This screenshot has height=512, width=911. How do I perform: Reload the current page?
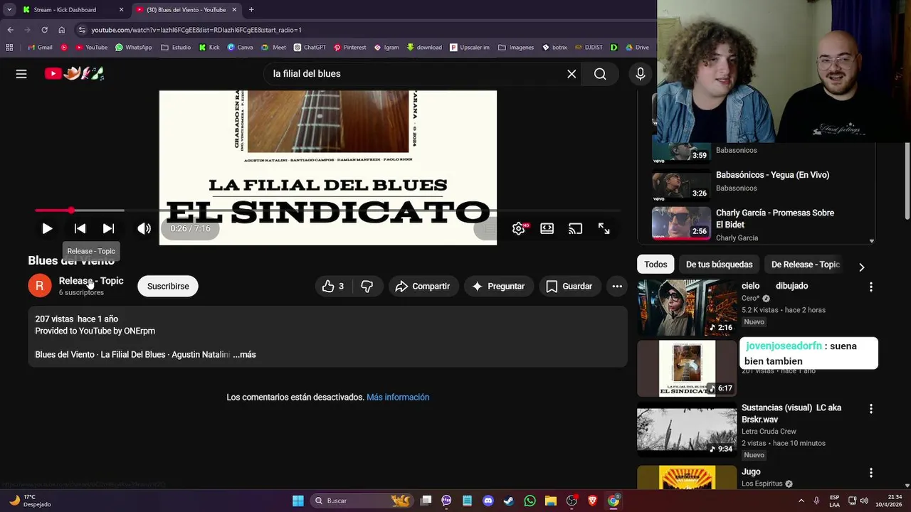(x=44, y=30)
